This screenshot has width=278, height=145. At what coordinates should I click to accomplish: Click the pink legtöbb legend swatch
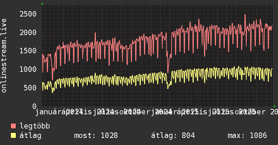13,126
